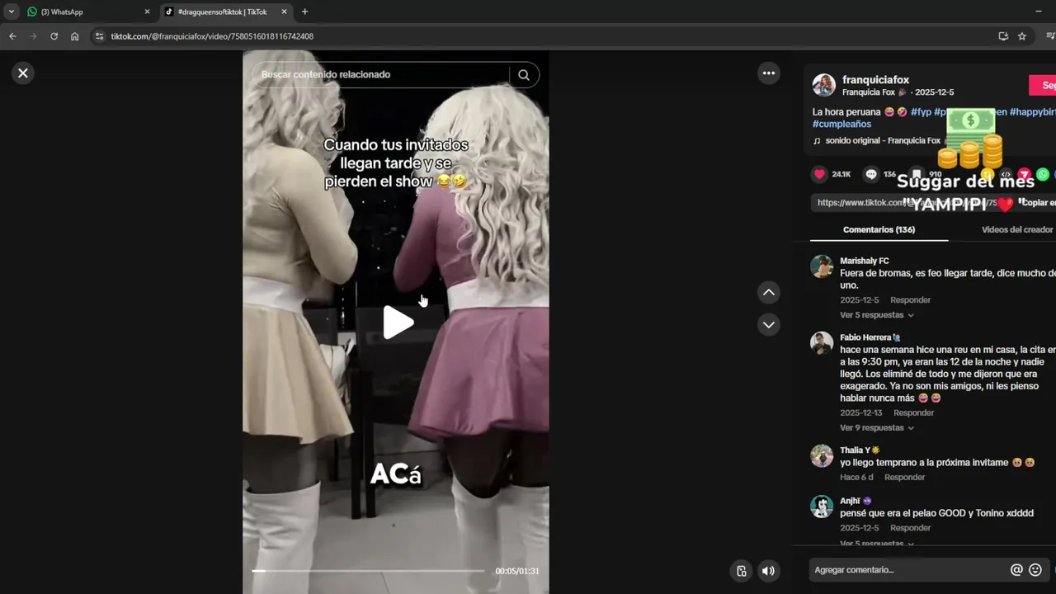Image resolution: width=1056 pixels, height=594 pixels.
Task: Click the browser back arrow
Action: click(x=12, y=36)
